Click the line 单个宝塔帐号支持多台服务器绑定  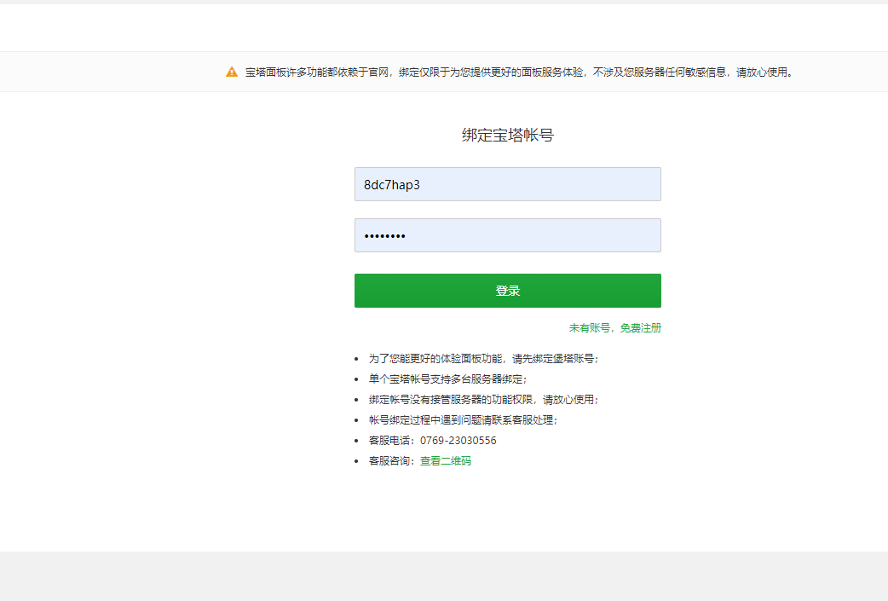pos(448,379)
